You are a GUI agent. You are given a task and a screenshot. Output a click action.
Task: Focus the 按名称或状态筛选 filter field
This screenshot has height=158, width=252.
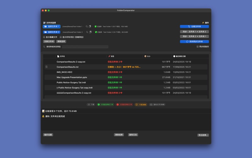point(85,47)
